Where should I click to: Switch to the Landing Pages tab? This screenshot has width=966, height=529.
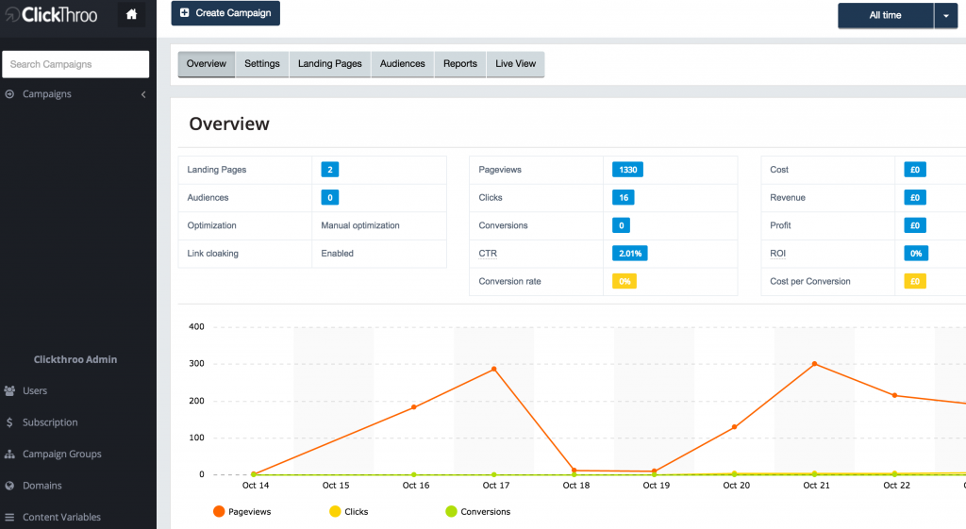tap(329, 64)
